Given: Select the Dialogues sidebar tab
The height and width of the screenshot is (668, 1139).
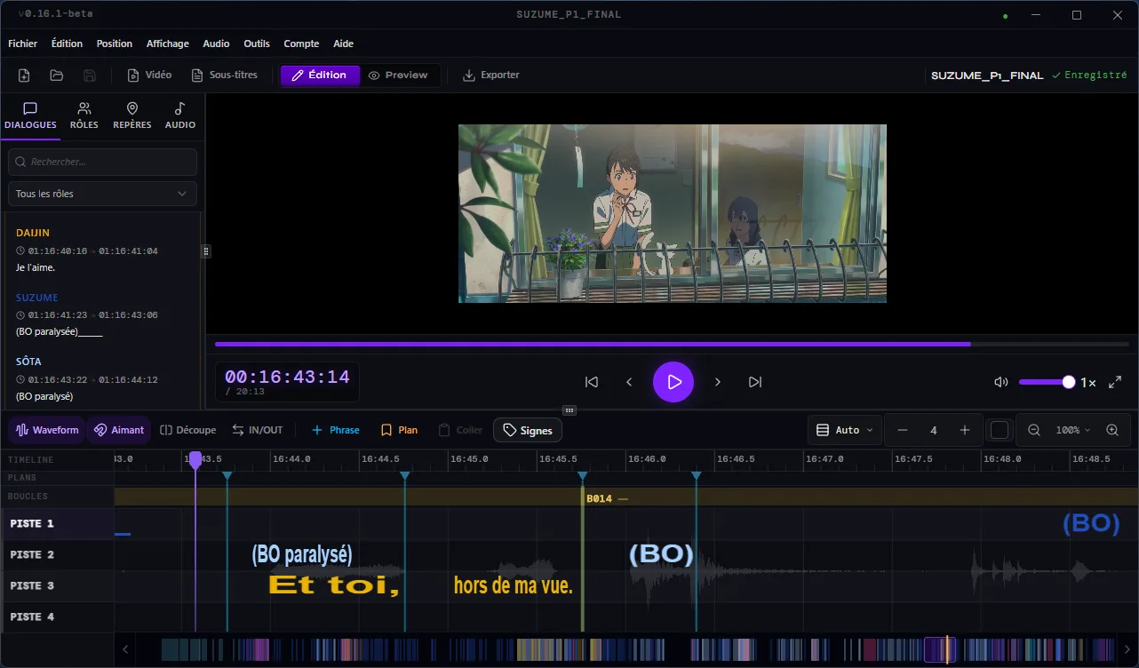Looking at the screenshot, I should click(30, 116).
